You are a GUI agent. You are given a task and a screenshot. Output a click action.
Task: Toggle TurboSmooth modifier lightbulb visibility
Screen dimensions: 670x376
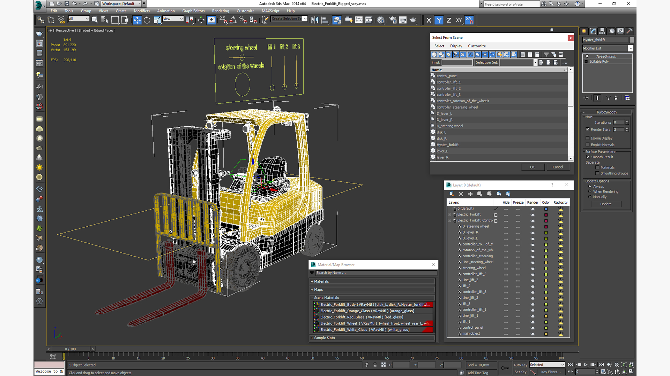point(587,56)
